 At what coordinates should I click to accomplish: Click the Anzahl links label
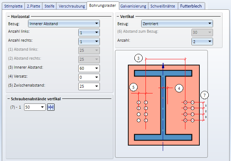coord(19,31)
